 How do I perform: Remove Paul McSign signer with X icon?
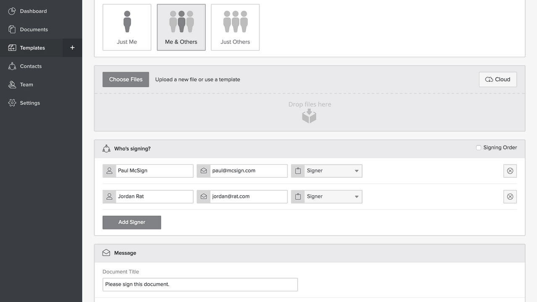click(x=510, y=171)
